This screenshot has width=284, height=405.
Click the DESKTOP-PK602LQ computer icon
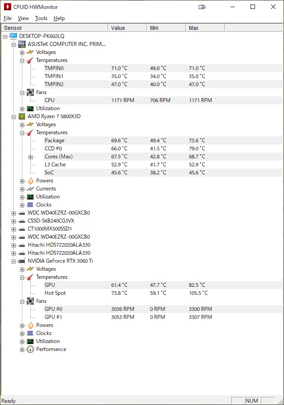(x=13, y=36)
